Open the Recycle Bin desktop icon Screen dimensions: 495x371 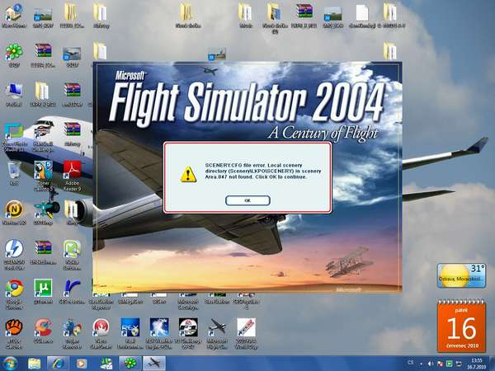tap(14, 172)
